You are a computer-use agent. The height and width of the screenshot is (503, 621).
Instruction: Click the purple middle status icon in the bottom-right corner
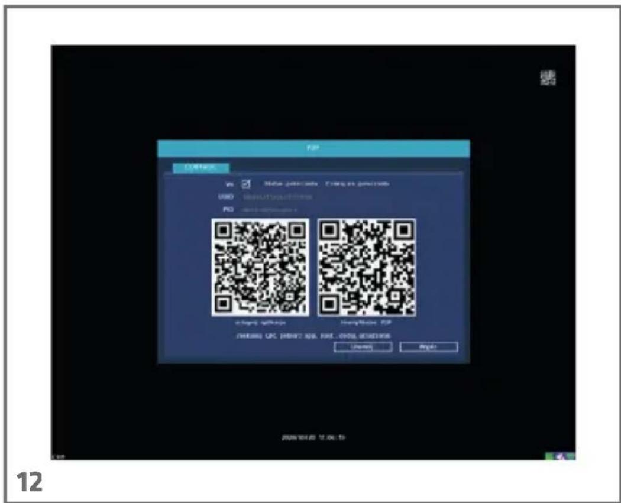point(560,456)
